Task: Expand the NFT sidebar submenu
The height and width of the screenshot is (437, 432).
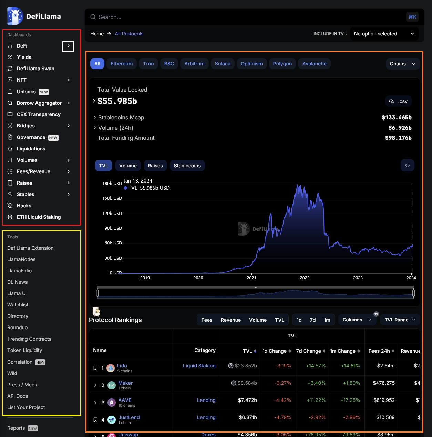Action: click(x=69, y=80)
